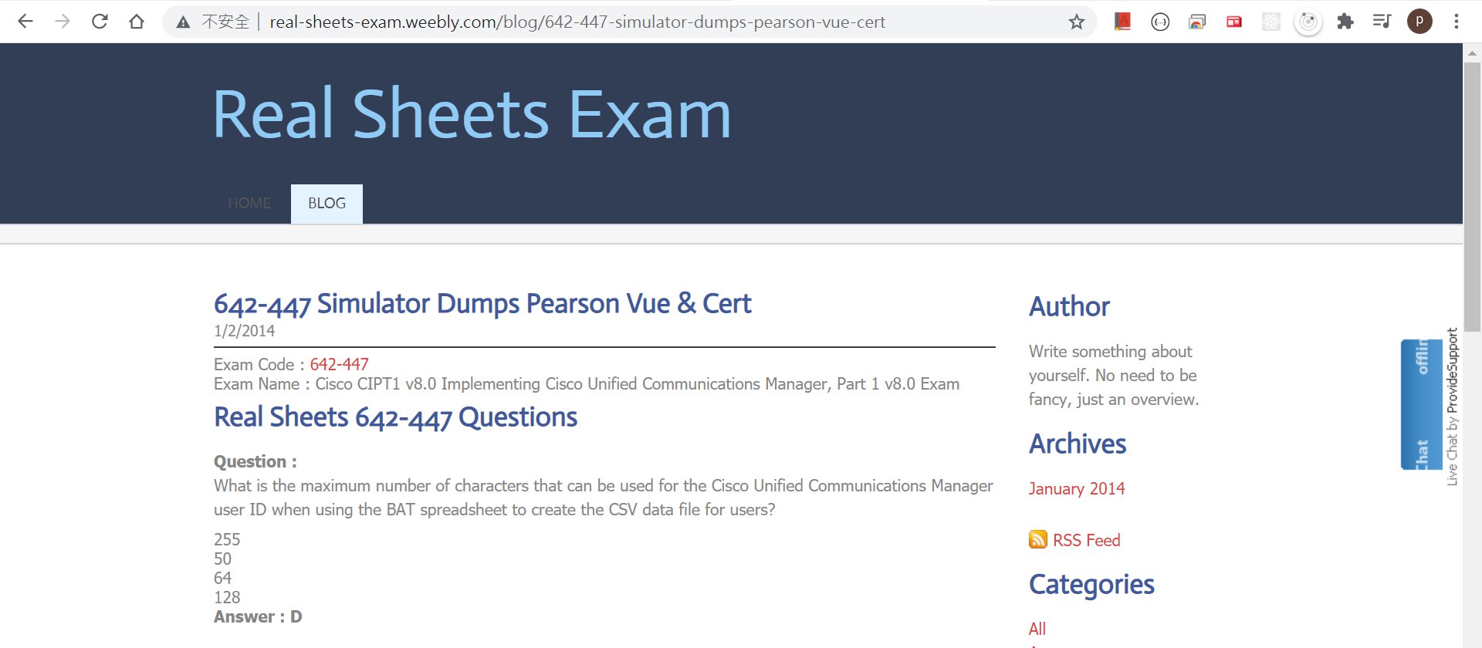Open the red dictionary book extension
Image resolution: width=1482 pixels, height=648 pixels.
pos(1122,22)
